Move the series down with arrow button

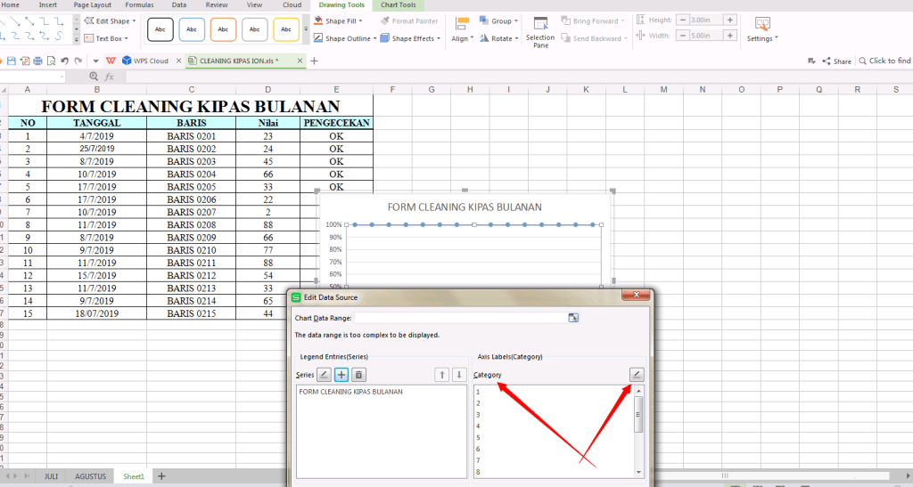[x=458, y=375]
